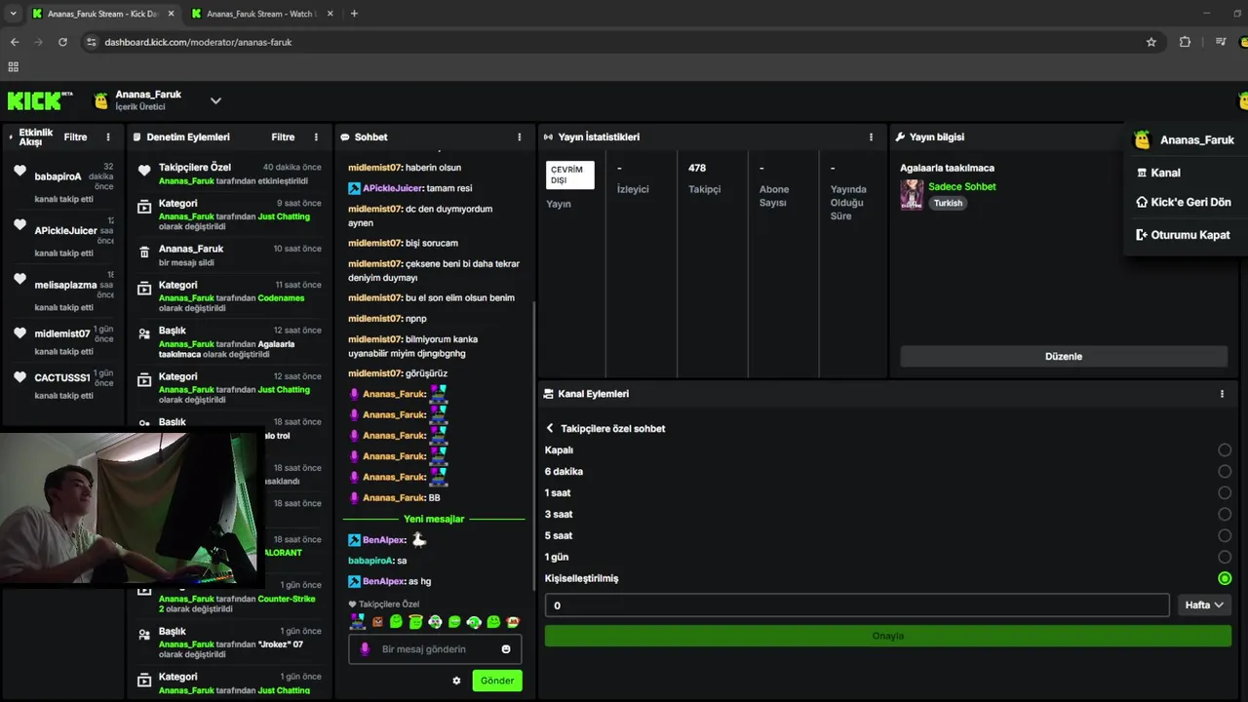Click the Kick logo in the header
This screenshot has width=1248, height=702.
(40, 100)
